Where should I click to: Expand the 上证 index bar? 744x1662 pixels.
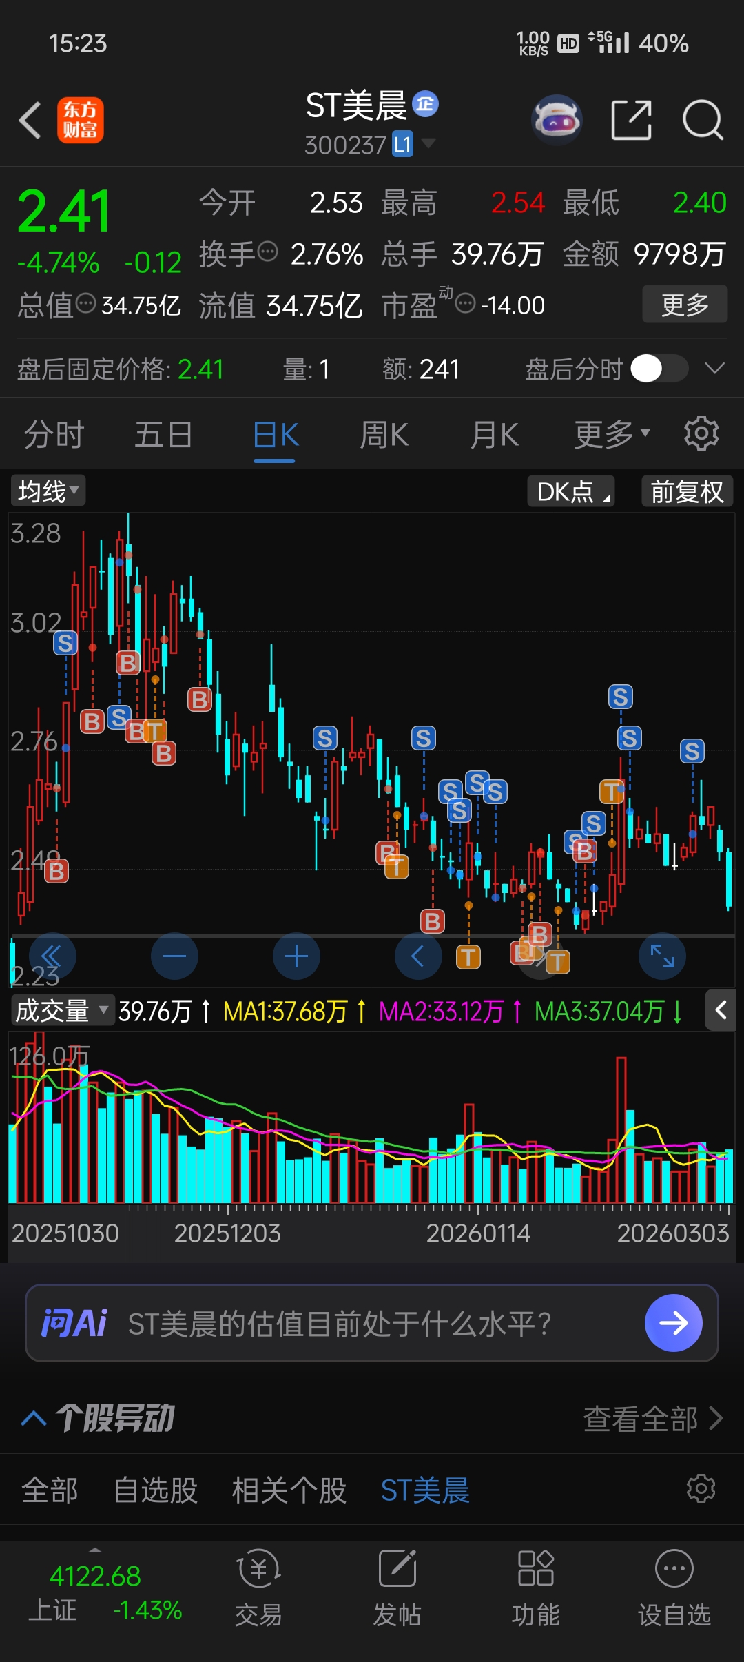coord(95,1550)
